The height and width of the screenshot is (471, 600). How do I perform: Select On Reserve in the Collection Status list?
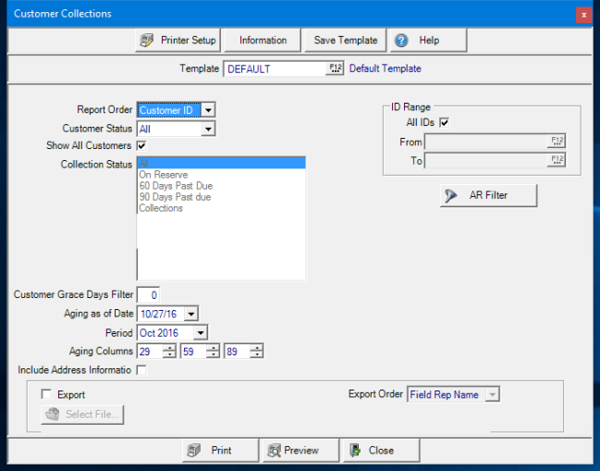(x=163, y=175)
